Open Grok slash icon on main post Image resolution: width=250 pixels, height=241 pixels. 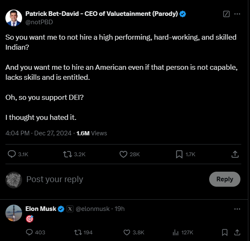[226, 14]
